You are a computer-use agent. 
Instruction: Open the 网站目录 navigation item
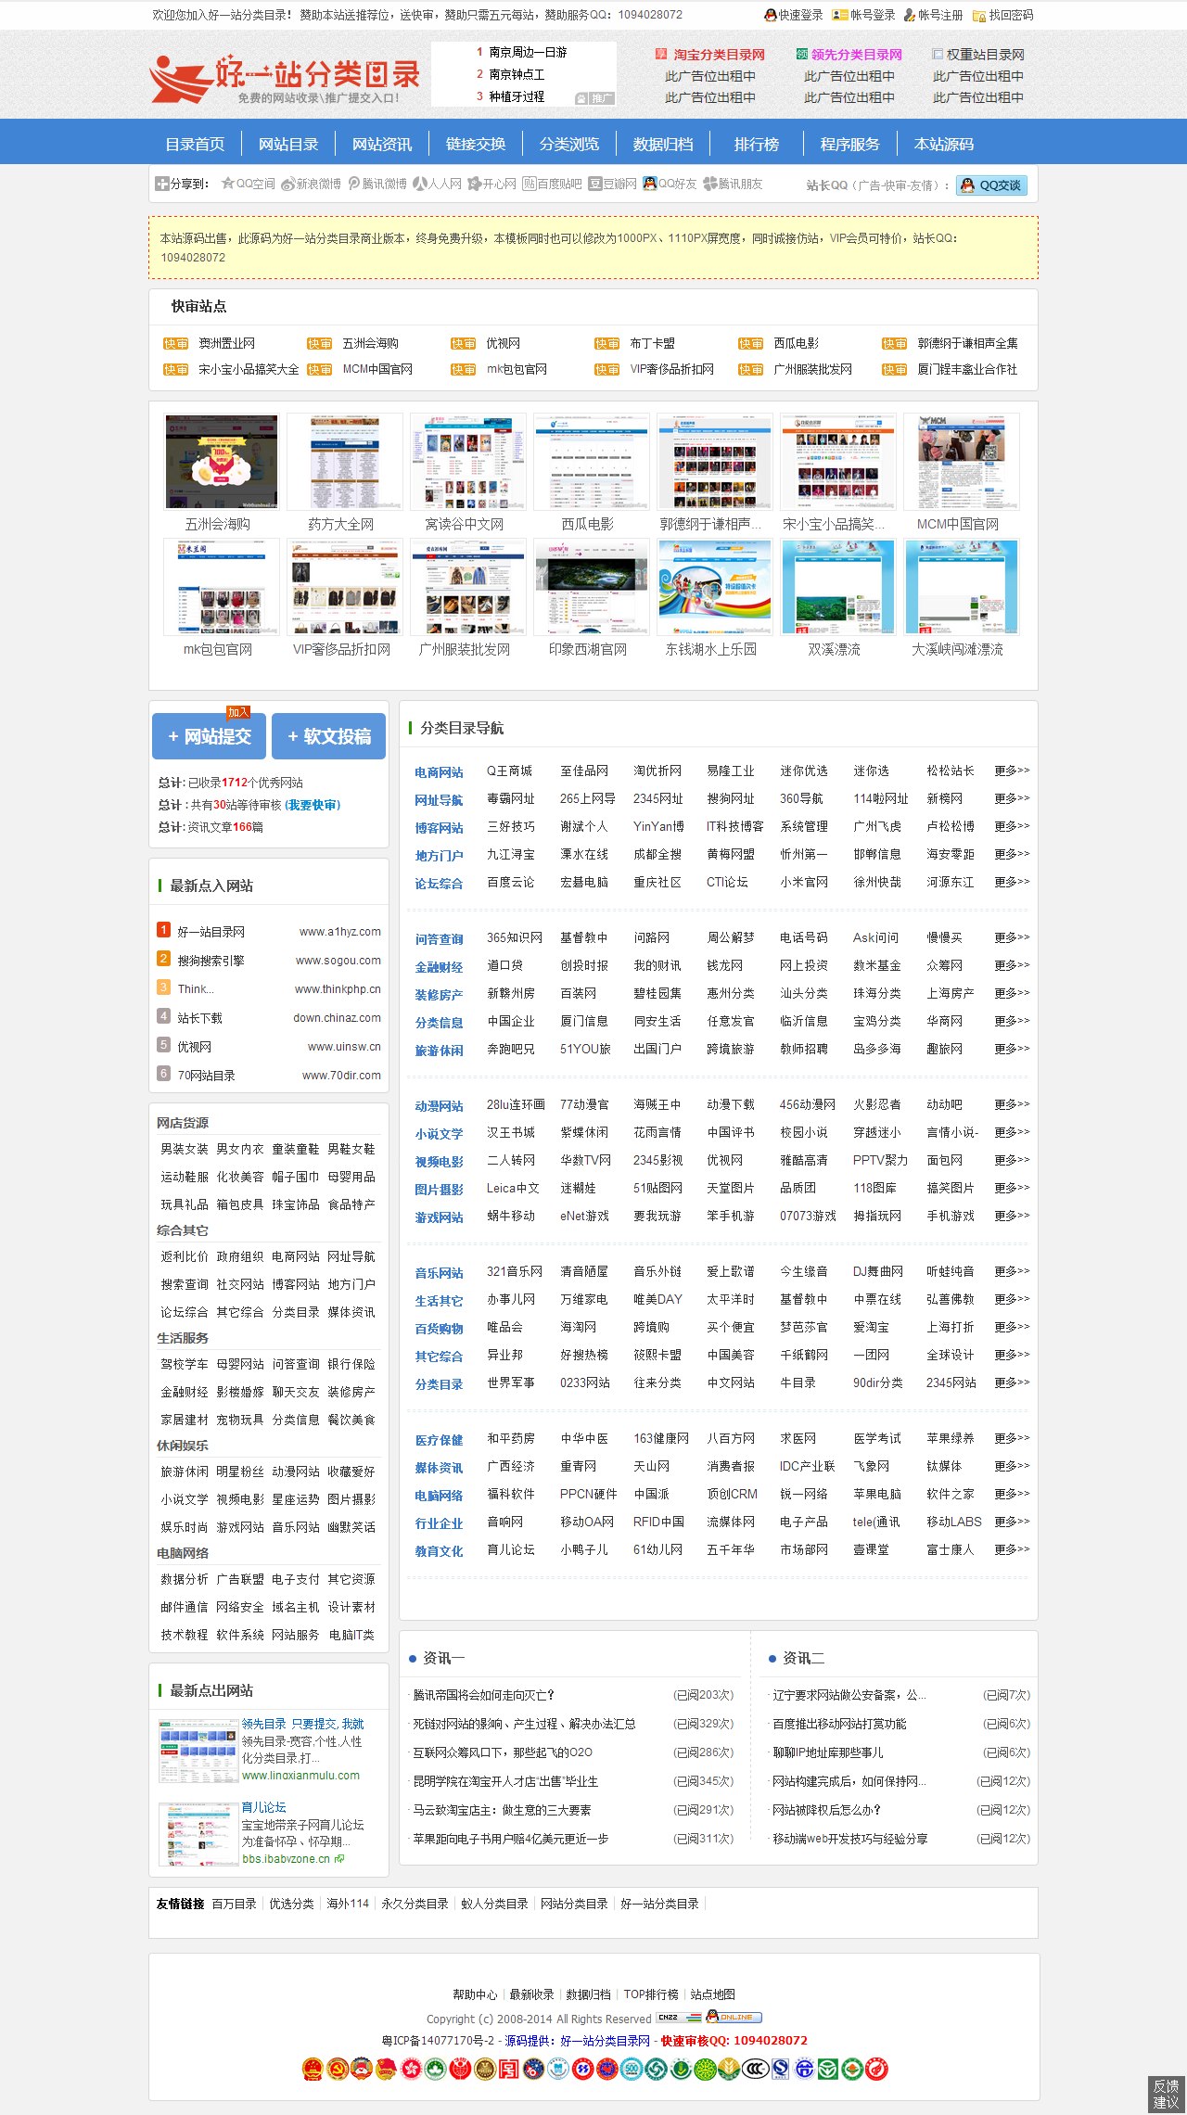coord(288,144)
